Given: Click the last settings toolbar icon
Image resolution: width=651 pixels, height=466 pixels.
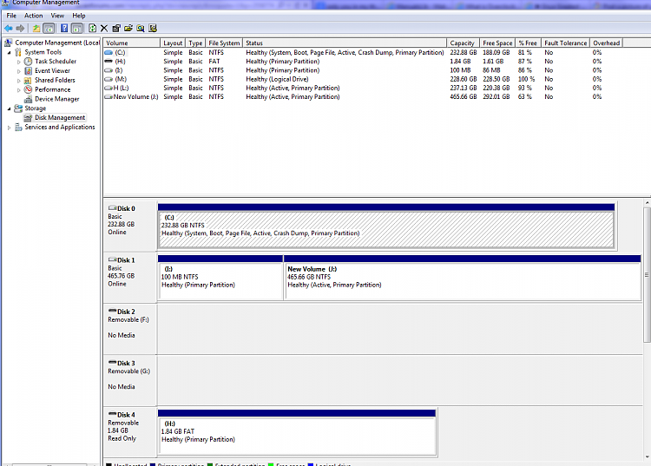Looking at the screenshot, I should pos(153,29).
